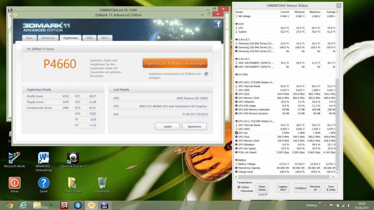Click the Maximum column header

coord(315,12)
